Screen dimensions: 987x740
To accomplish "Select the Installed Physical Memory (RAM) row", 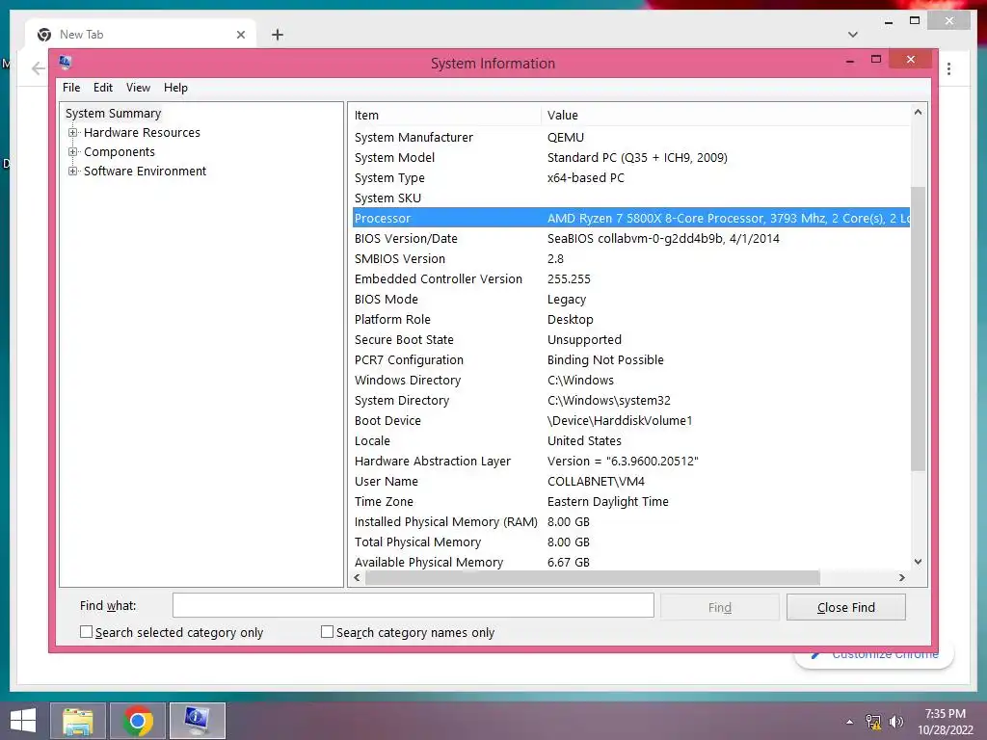I will [630, 521].
